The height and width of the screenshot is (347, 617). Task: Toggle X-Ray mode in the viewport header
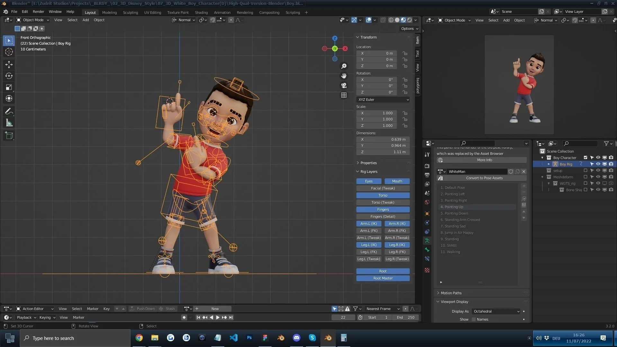click(383, 20)
